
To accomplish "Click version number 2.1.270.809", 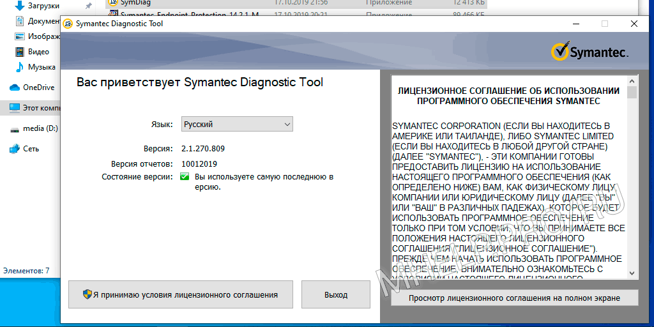I will pyautogui.click(x=203, y=148).
